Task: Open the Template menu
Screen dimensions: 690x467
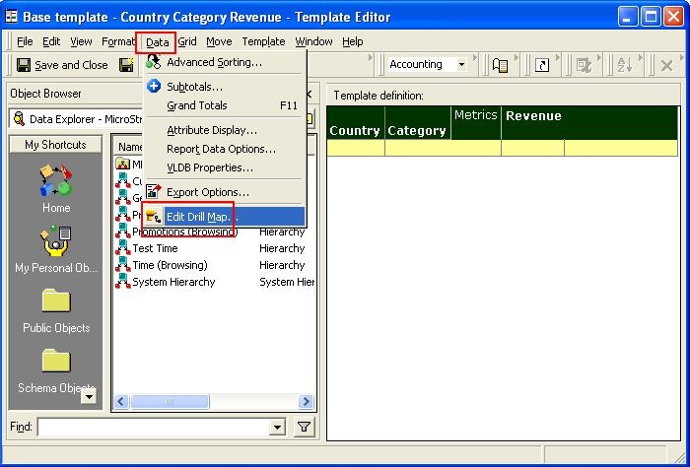Action: pos(263,41)
